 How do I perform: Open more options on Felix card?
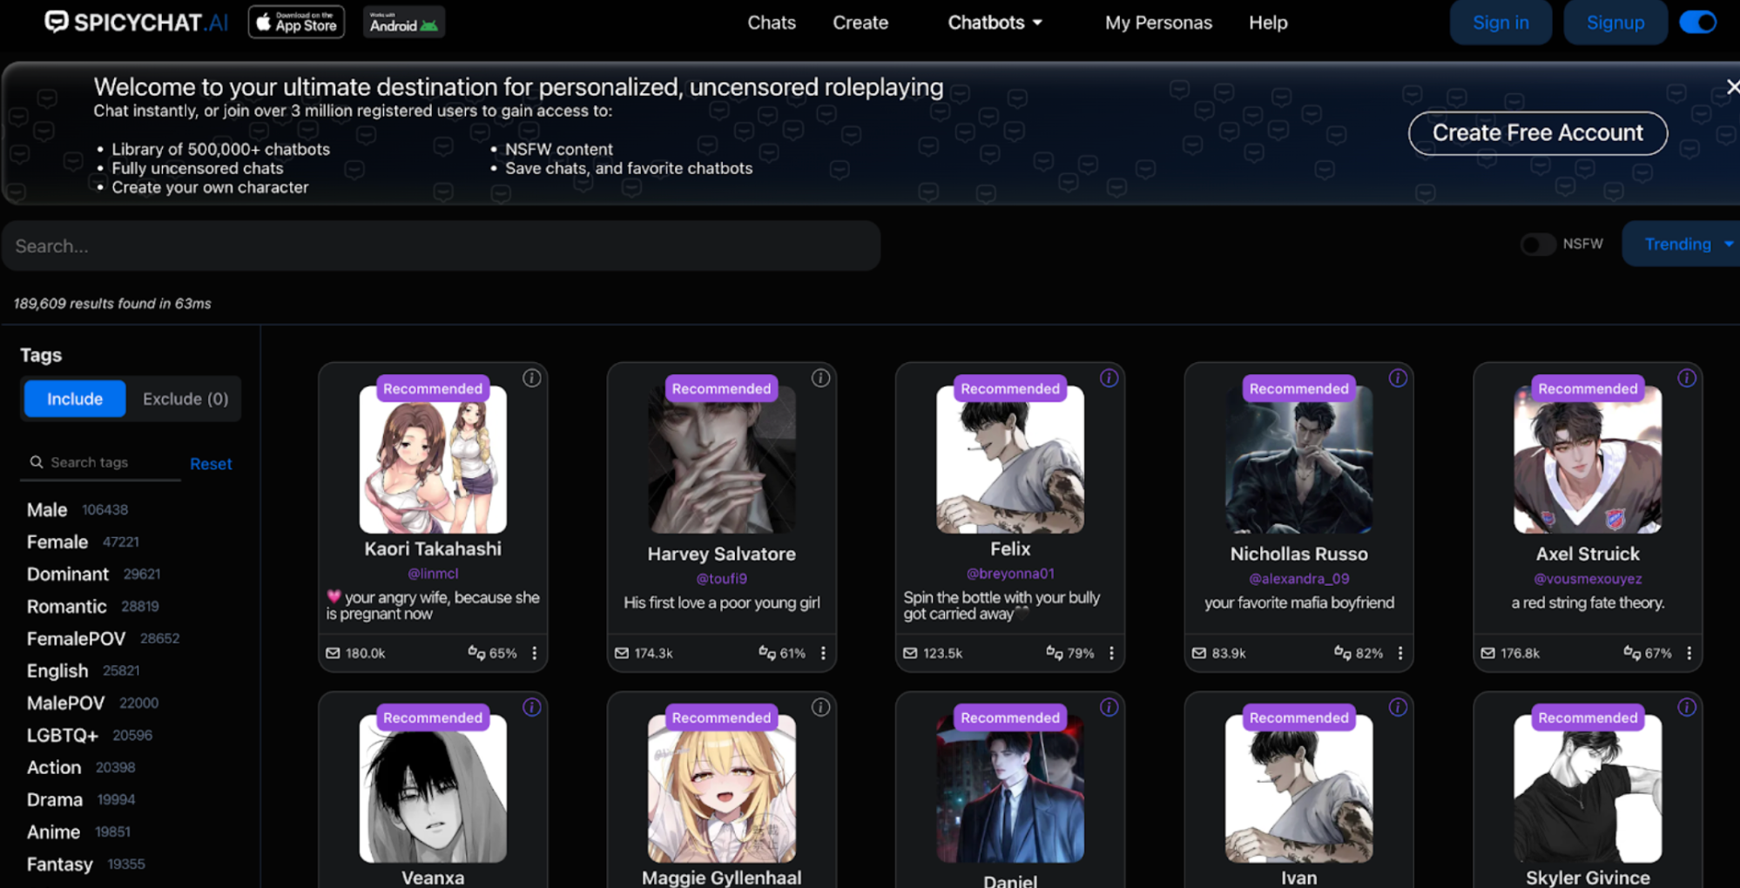click(x=1111, y=653)
